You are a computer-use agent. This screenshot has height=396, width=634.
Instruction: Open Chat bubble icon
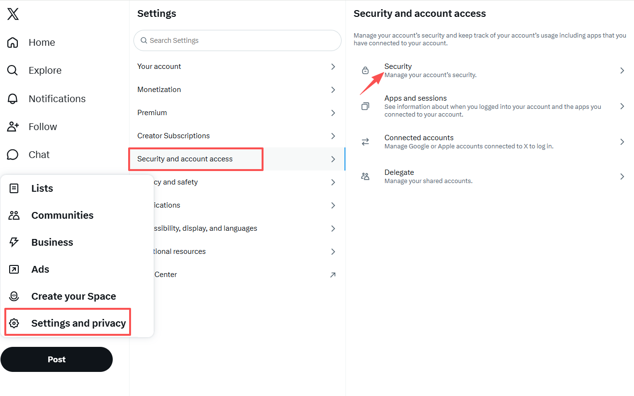pyautogui.click(x=13, y=155)
